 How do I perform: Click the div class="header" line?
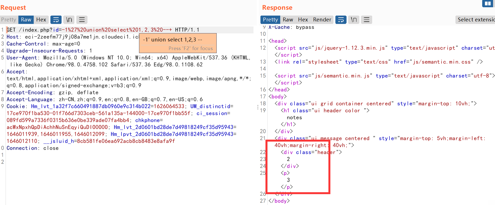311,152
